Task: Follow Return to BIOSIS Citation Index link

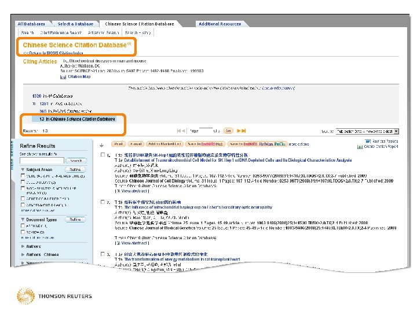Action: [x=53, y=53]
